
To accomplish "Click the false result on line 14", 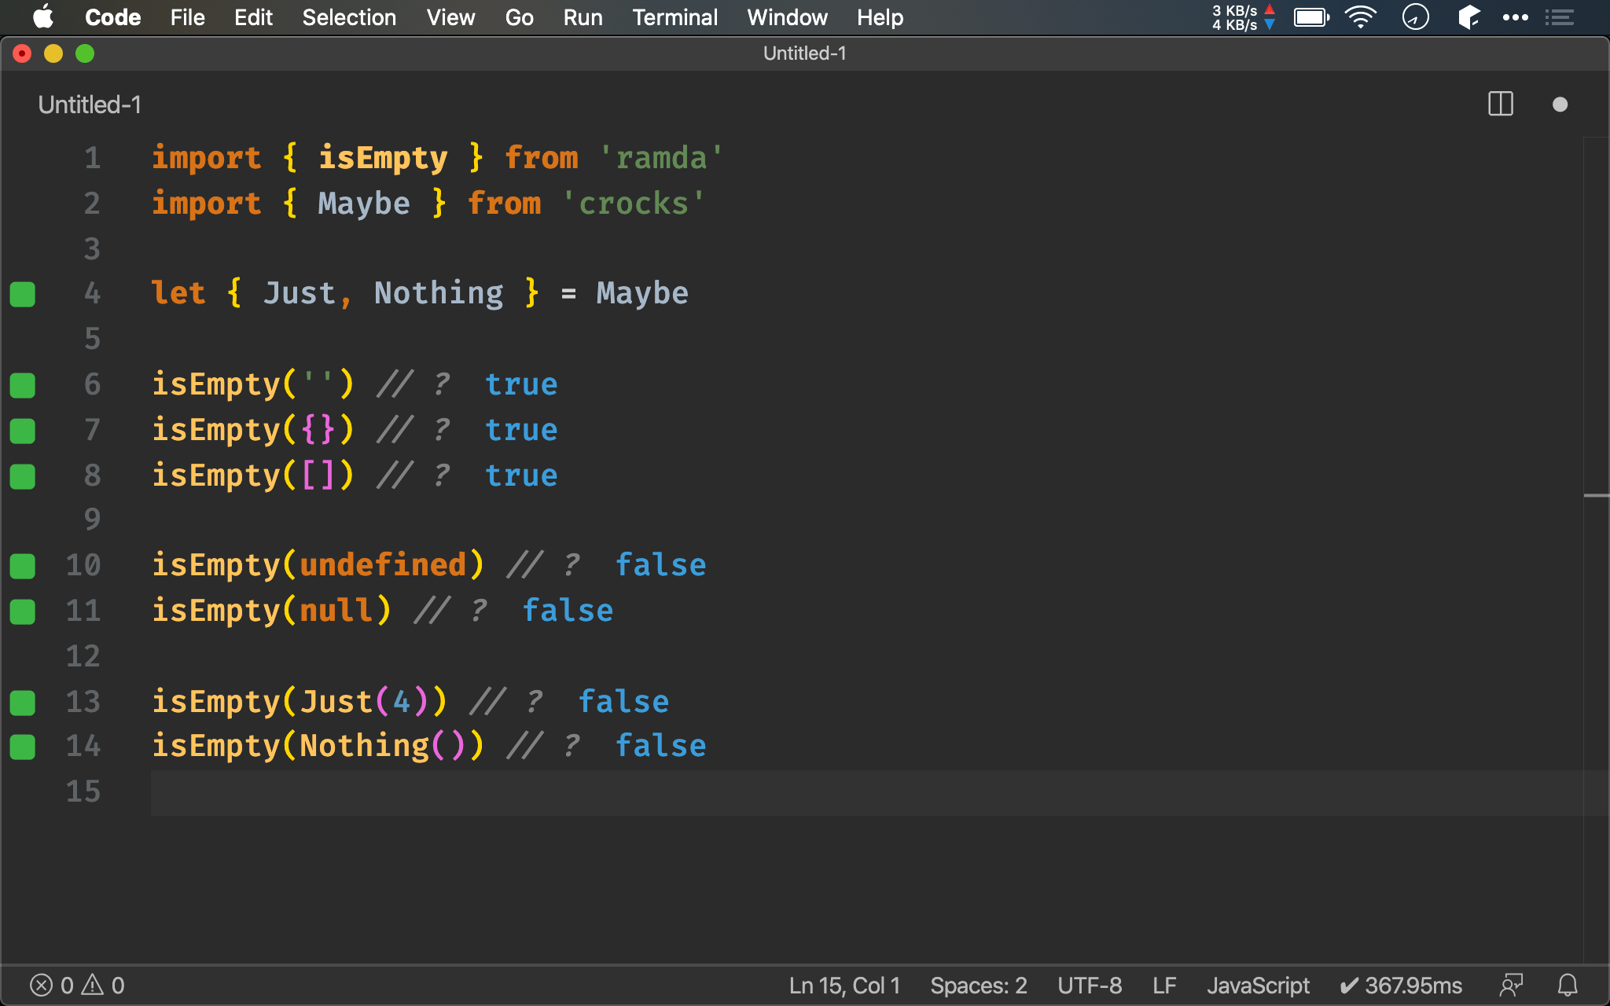I will pos(660,746).
